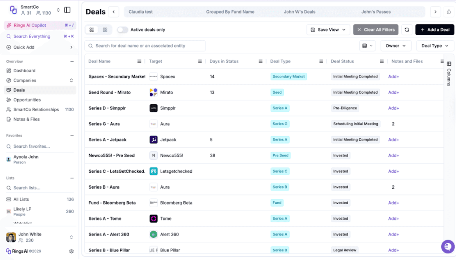The image size is (456, 260).
Task: Switch to the Grouped By Fund Name view
Action: click(x=230, y=12)
